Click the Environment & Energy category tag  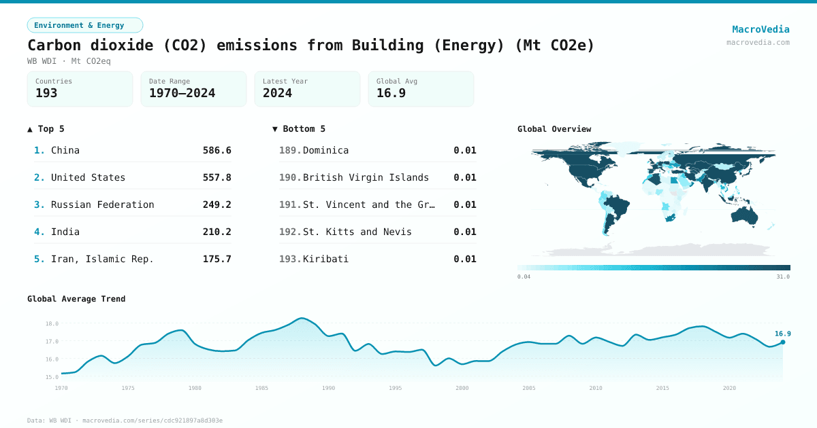(x=84, y=25)
